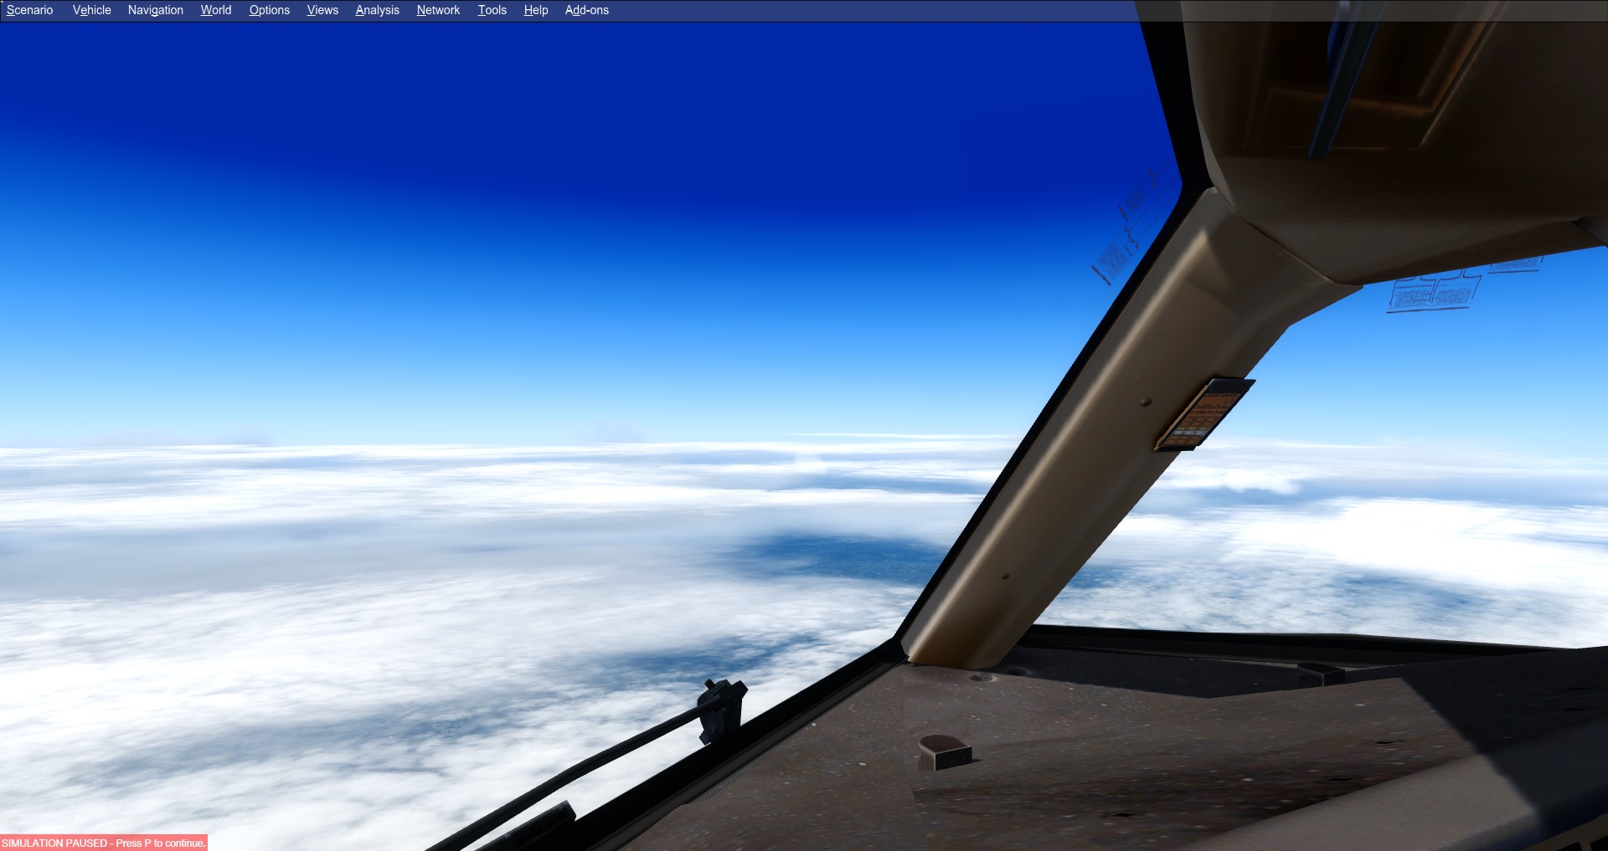The image size is (1608, 851).
Task: Open the World menu
Action: tap(215, 10)
